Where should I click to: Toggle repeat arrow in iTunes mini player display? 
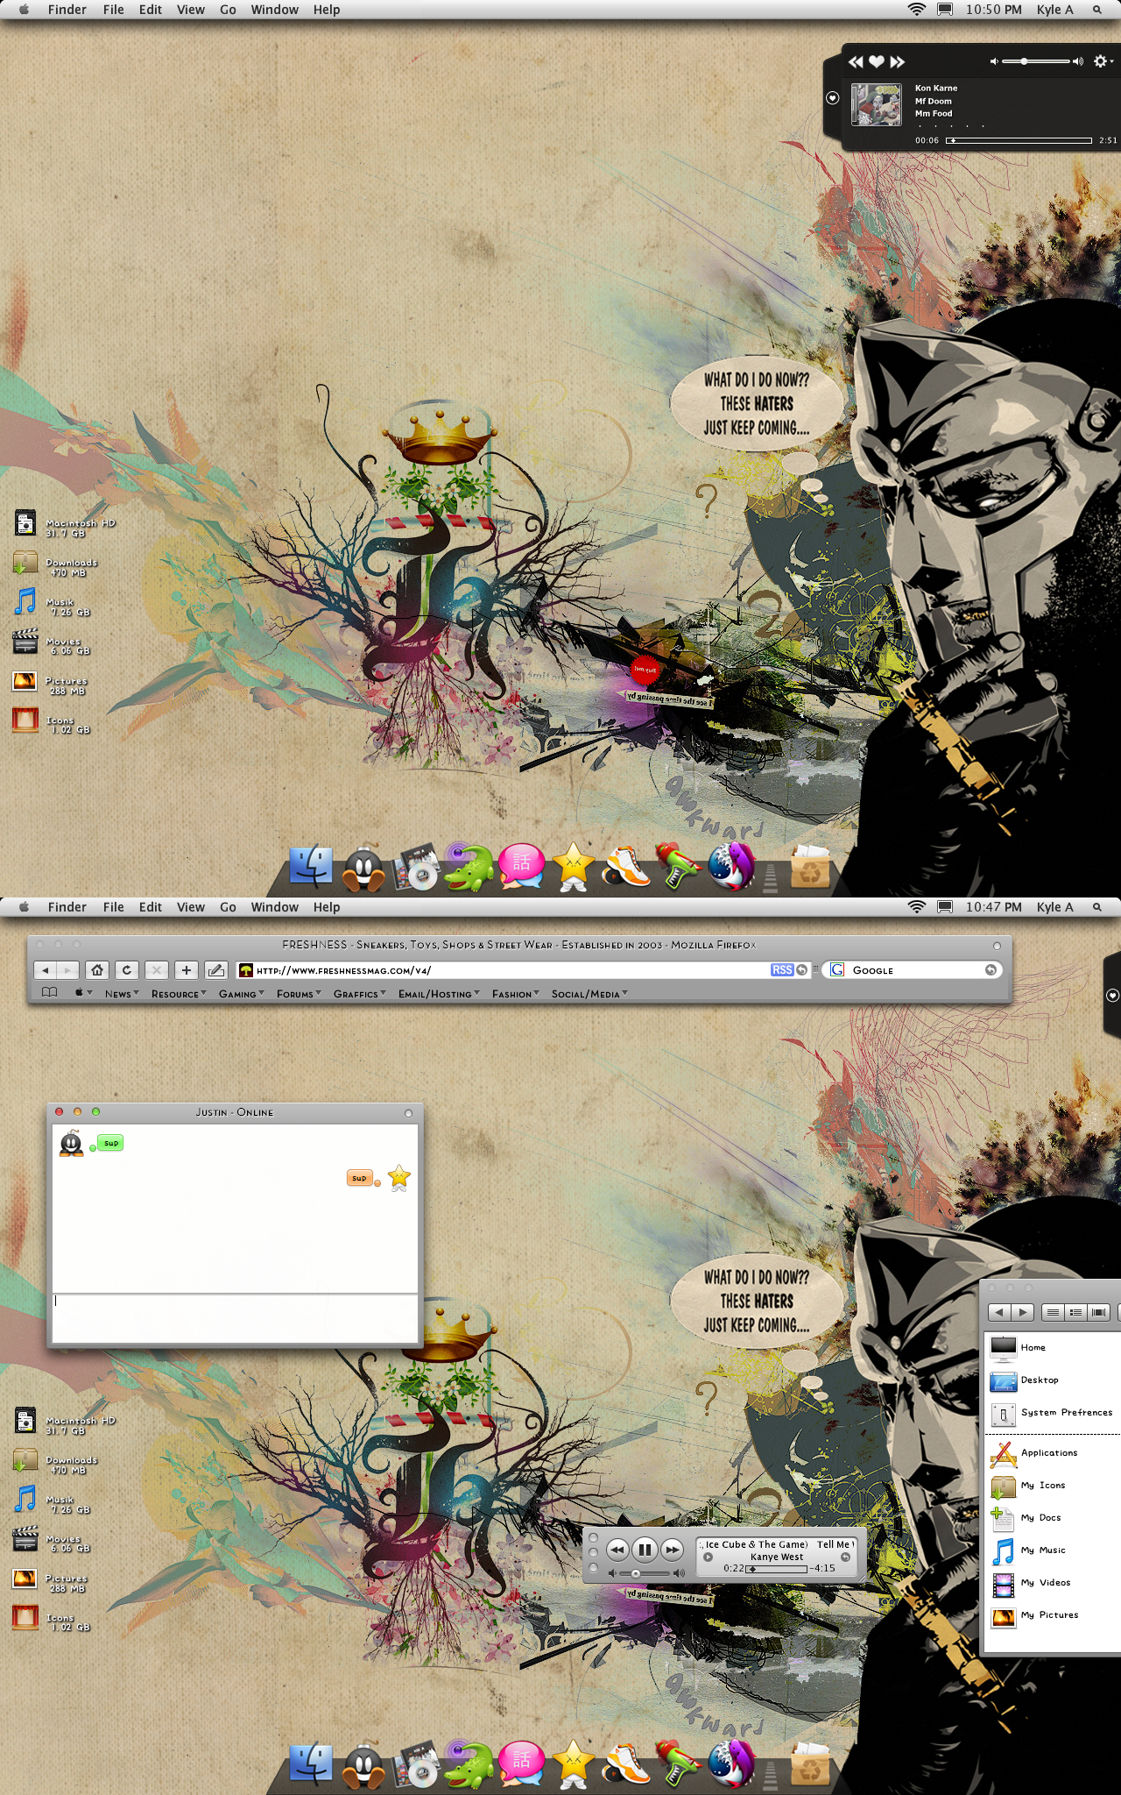point(845,1557)
